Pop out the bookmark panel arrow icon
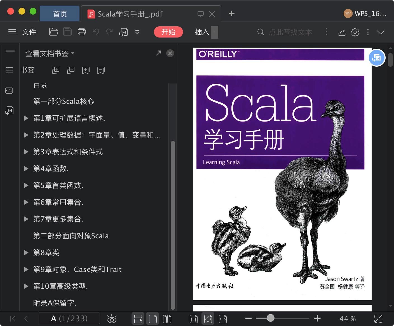The image size is (394, 326). tap(159, 53)
